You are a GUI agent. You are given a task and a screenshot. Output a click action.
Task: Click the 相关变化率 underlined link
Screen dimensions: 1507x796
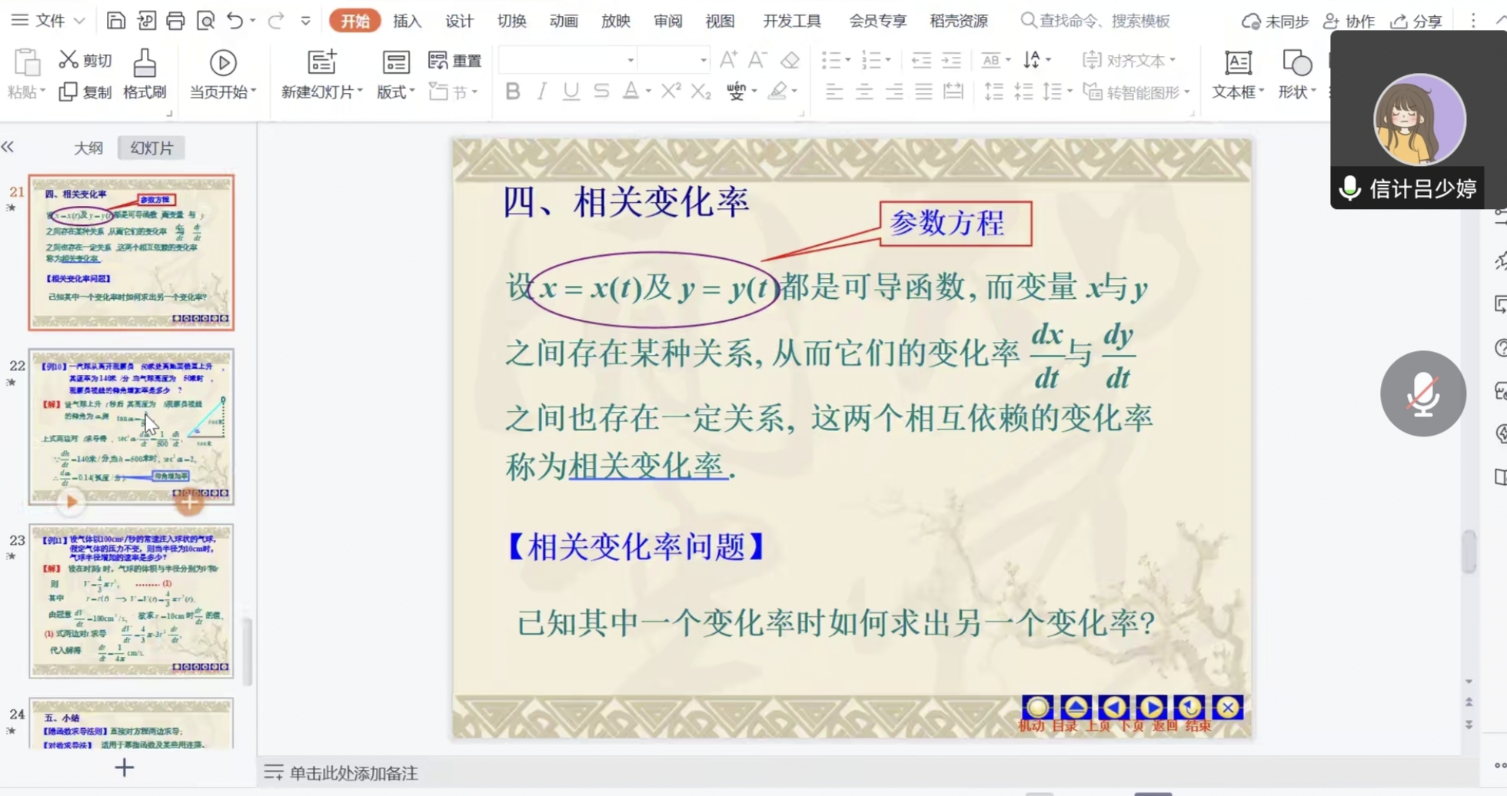[647, 466]
